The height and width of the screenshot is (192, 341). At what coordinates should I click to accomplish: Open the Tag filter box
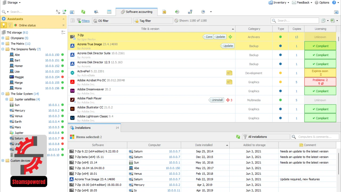(153, 21)
